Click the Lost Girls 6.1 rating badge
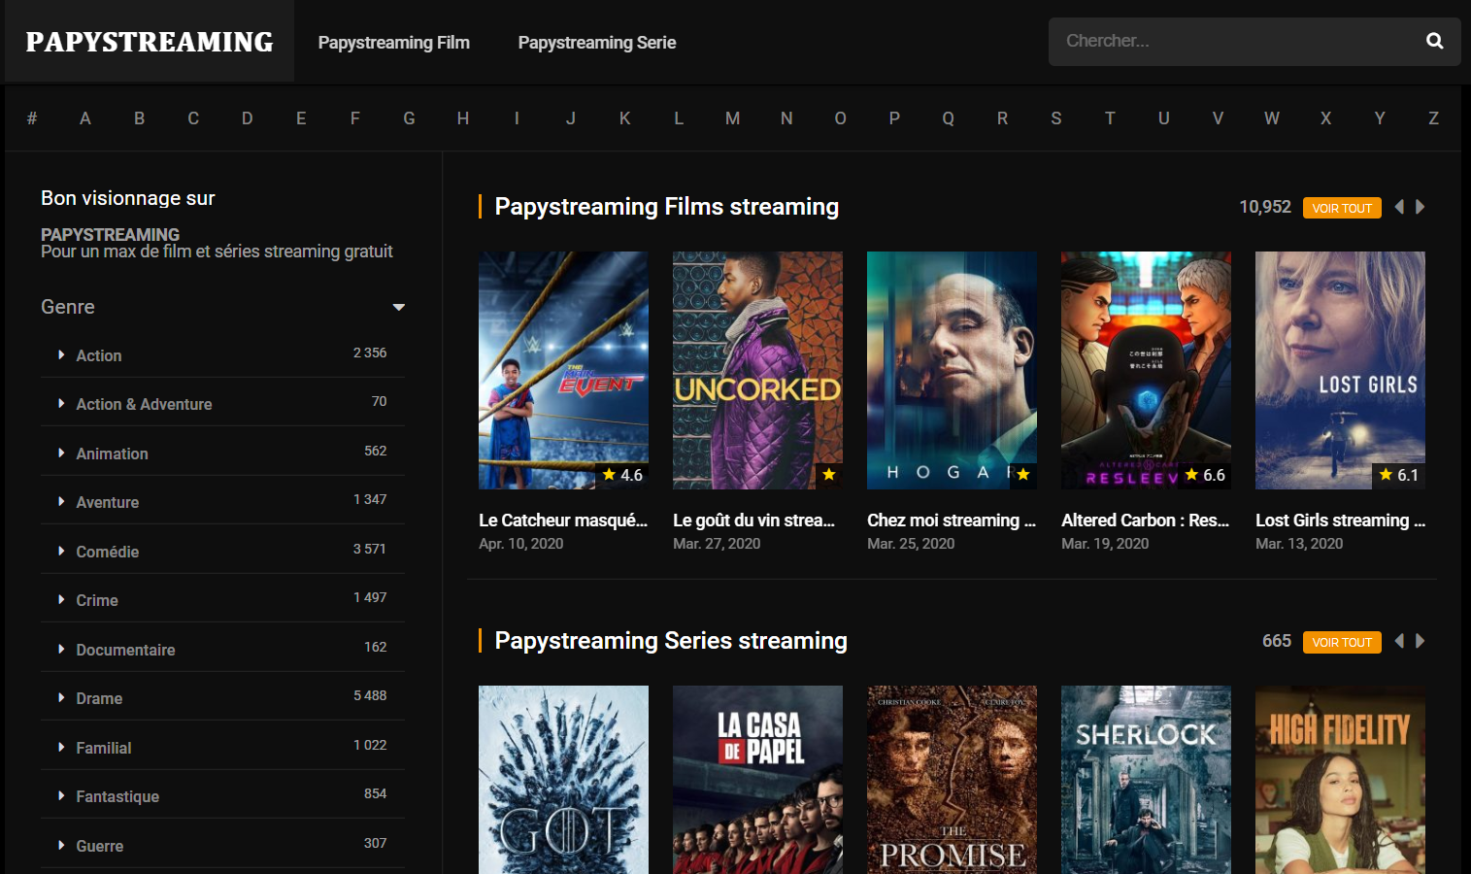 [1399, 475]
